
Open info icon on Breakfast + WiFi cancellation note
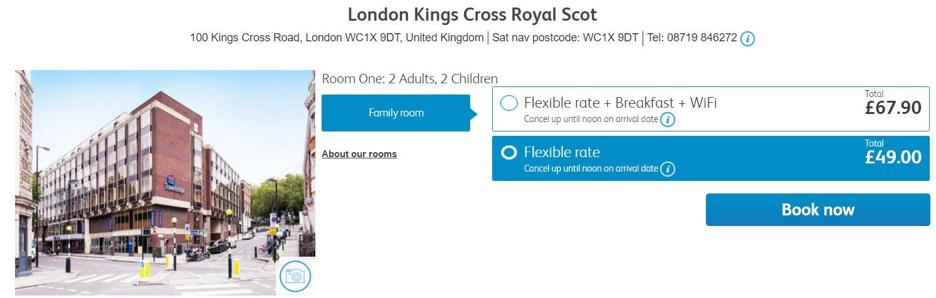click(668, 119)
